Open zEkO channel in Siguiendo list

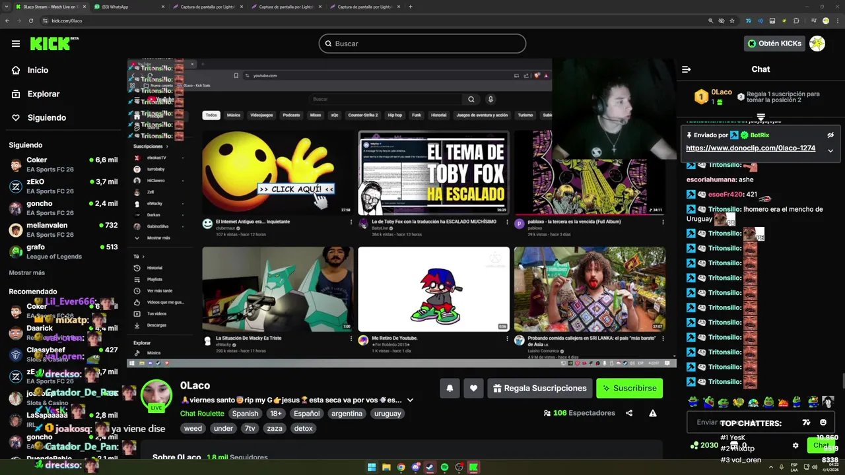(x=63, y=187)
